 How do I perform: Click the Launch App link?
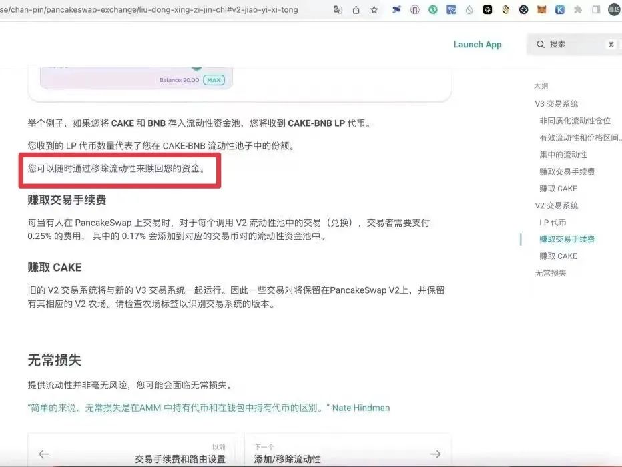click(477, 45)
